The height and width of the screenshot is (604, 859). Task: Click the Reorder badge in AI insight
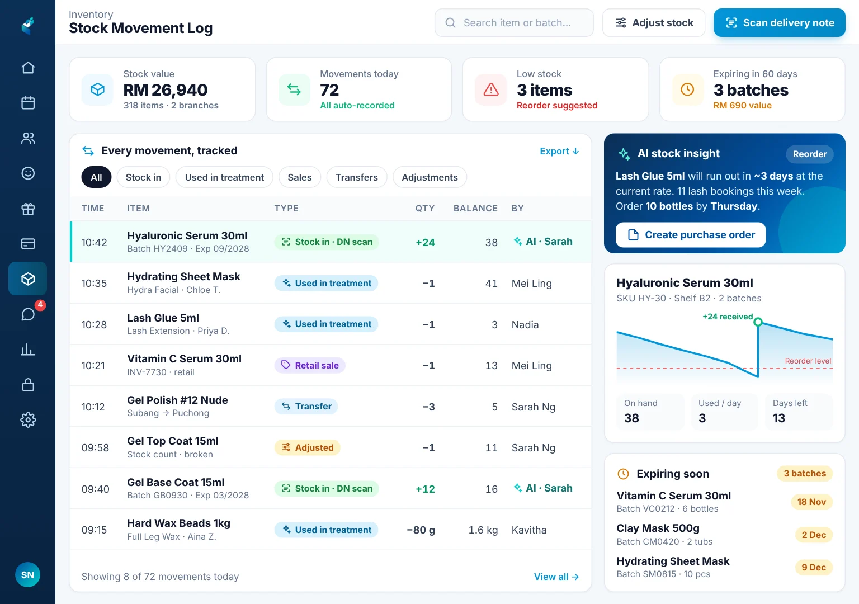click(809, 154)
